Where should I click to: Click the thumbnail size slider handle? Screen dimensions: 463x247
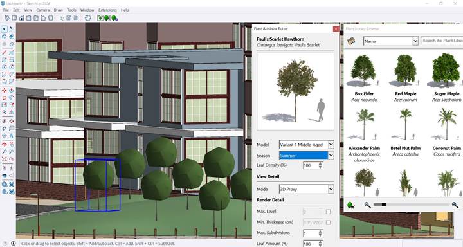[x=383, y=205]
